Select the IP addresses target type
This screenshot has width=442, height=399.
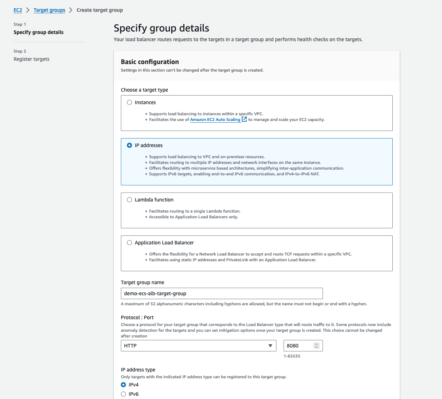coord(129,145)
